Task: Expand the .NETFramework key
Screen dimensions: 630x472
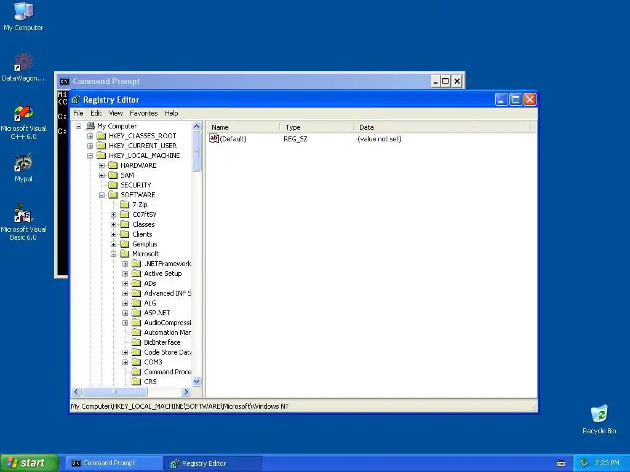Action: (125, 264)
